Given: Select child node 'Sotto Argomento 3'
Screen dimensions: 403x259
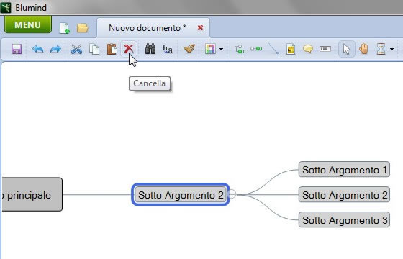Looking at the screenshot, I should tap(344, 219).
